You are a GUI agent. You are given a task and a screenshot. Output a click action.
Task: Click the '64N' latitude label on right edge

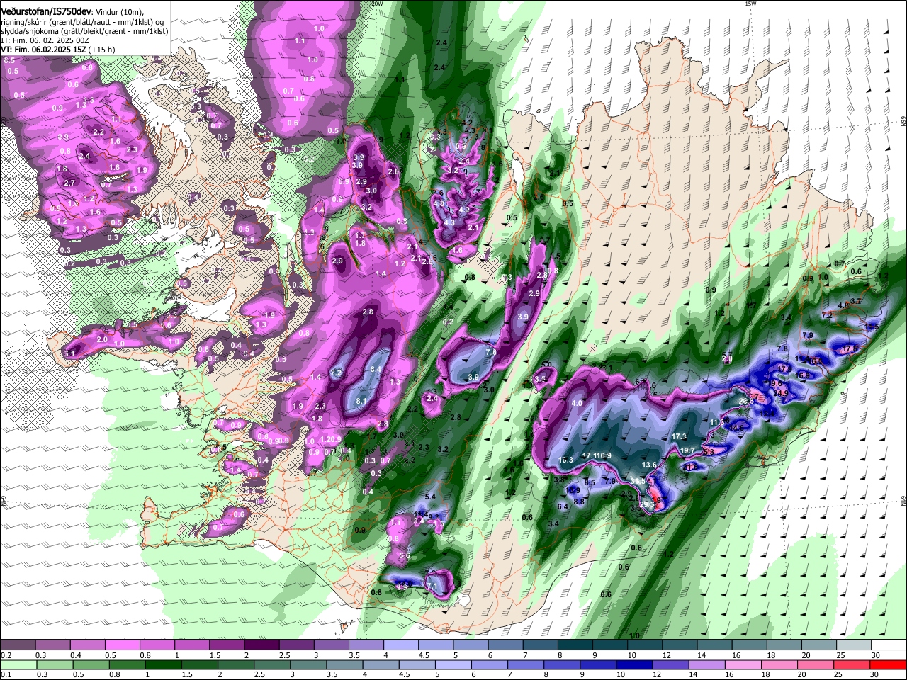903,501
